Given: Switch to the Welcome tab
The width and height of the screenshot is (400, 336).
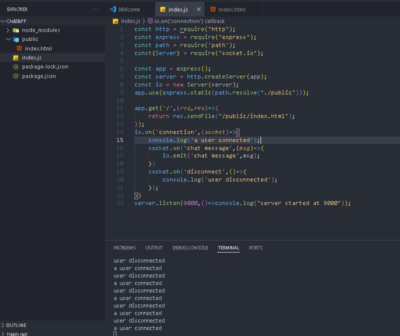Looking at the screenshot, I should coord(129,9).
